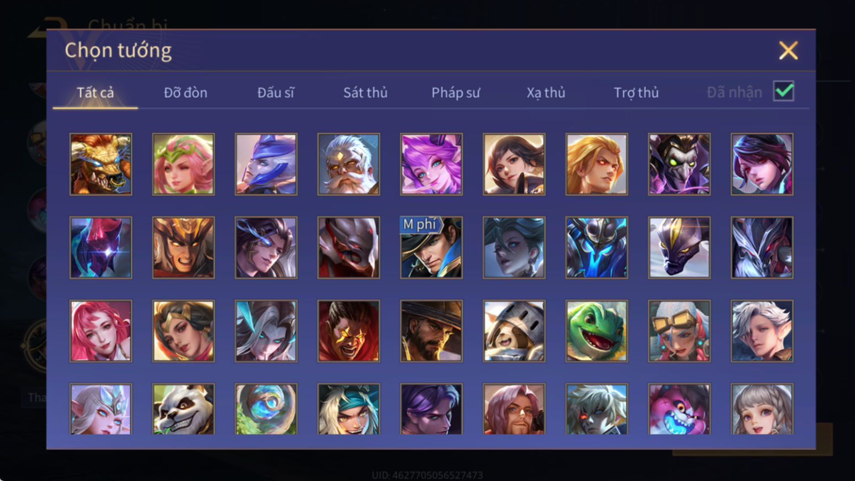Screen dimensions: 855x481
Task: Toggle the 'Đã nhận' checkbox
Action: [x=784, y=92]
